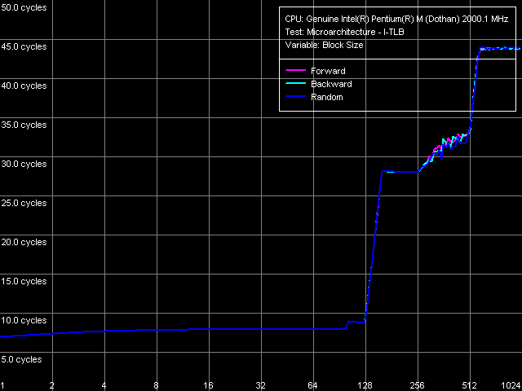Click the x-axis label 1

tap(2, 385)
